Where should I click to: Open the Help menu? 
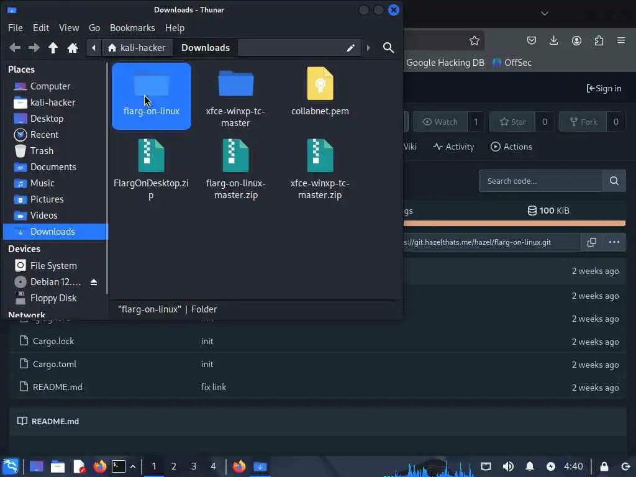tap(175, 28)
